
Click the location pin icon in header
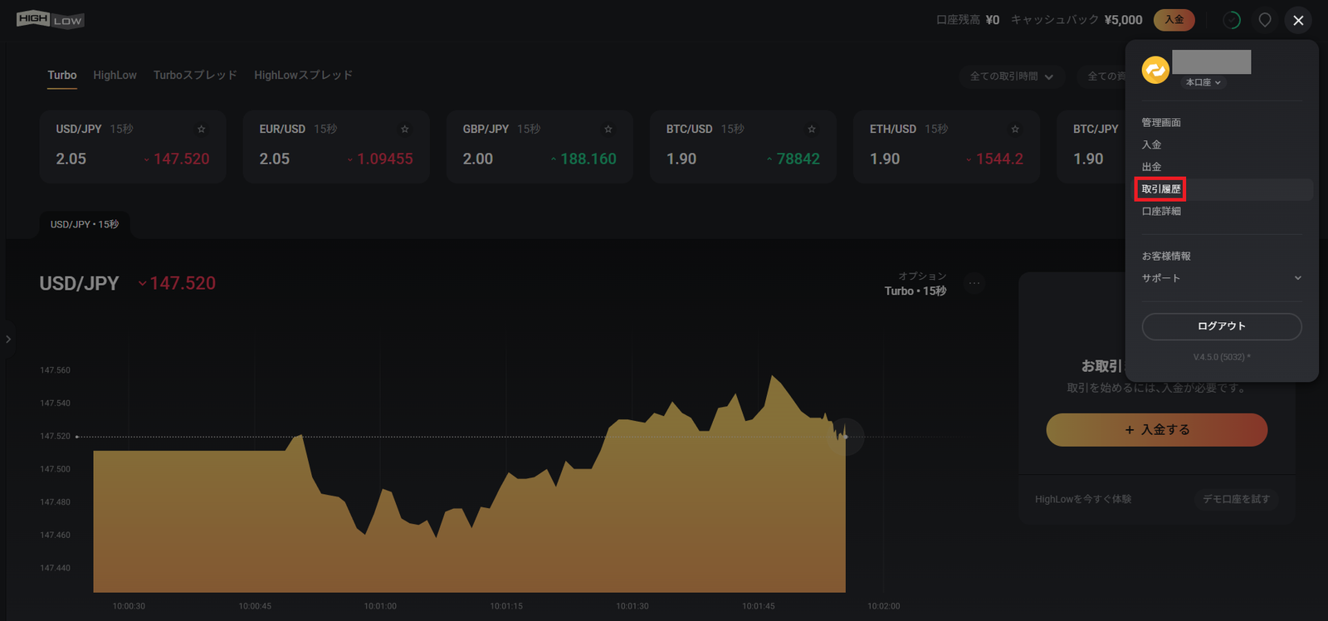1265,20
